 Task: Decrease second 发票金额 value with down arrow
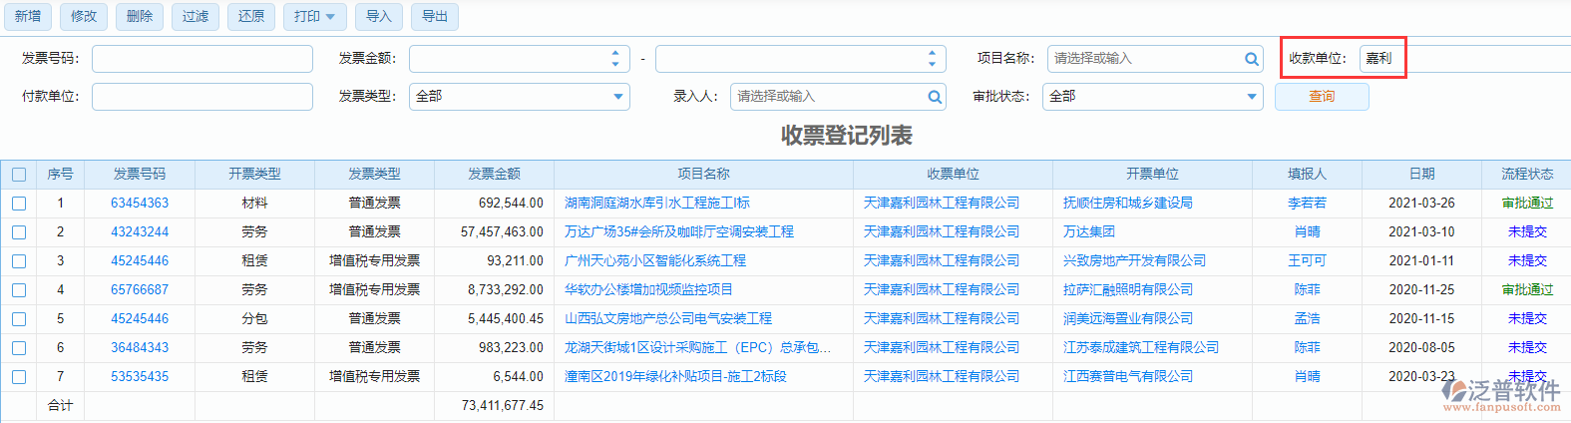(932, 65)
